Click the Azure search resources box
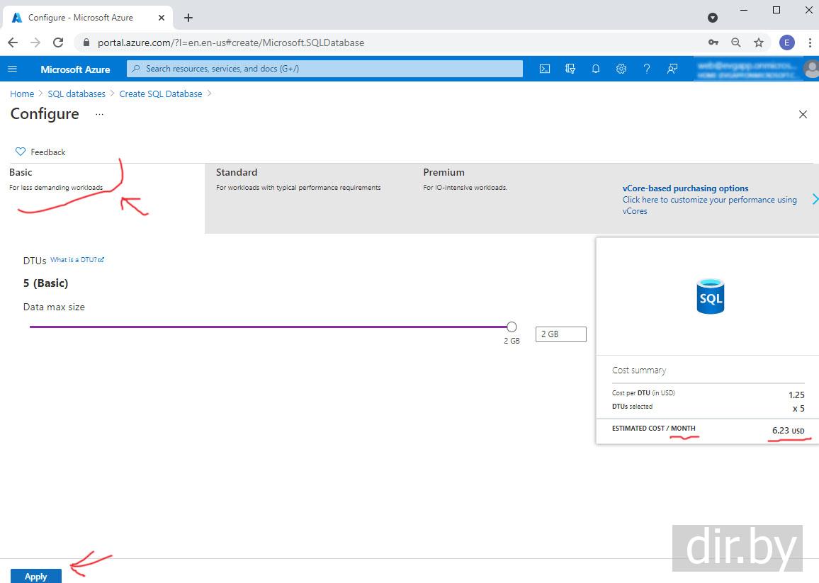The image size is (819, 583). pos(325,69)
